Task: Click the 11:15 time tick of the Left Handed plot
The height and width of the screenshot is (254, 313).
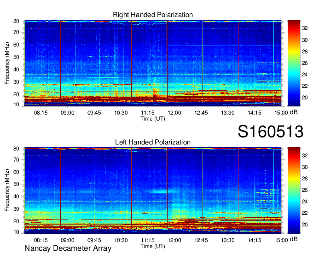Action: coord(148,240)
